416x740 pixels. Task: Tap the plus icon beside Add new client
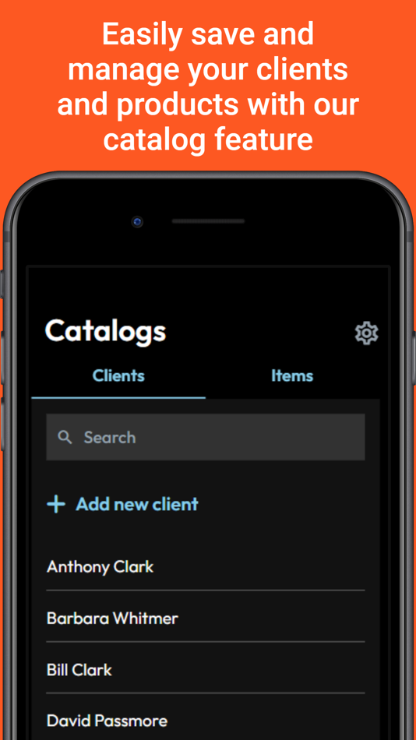pos(56,504)
